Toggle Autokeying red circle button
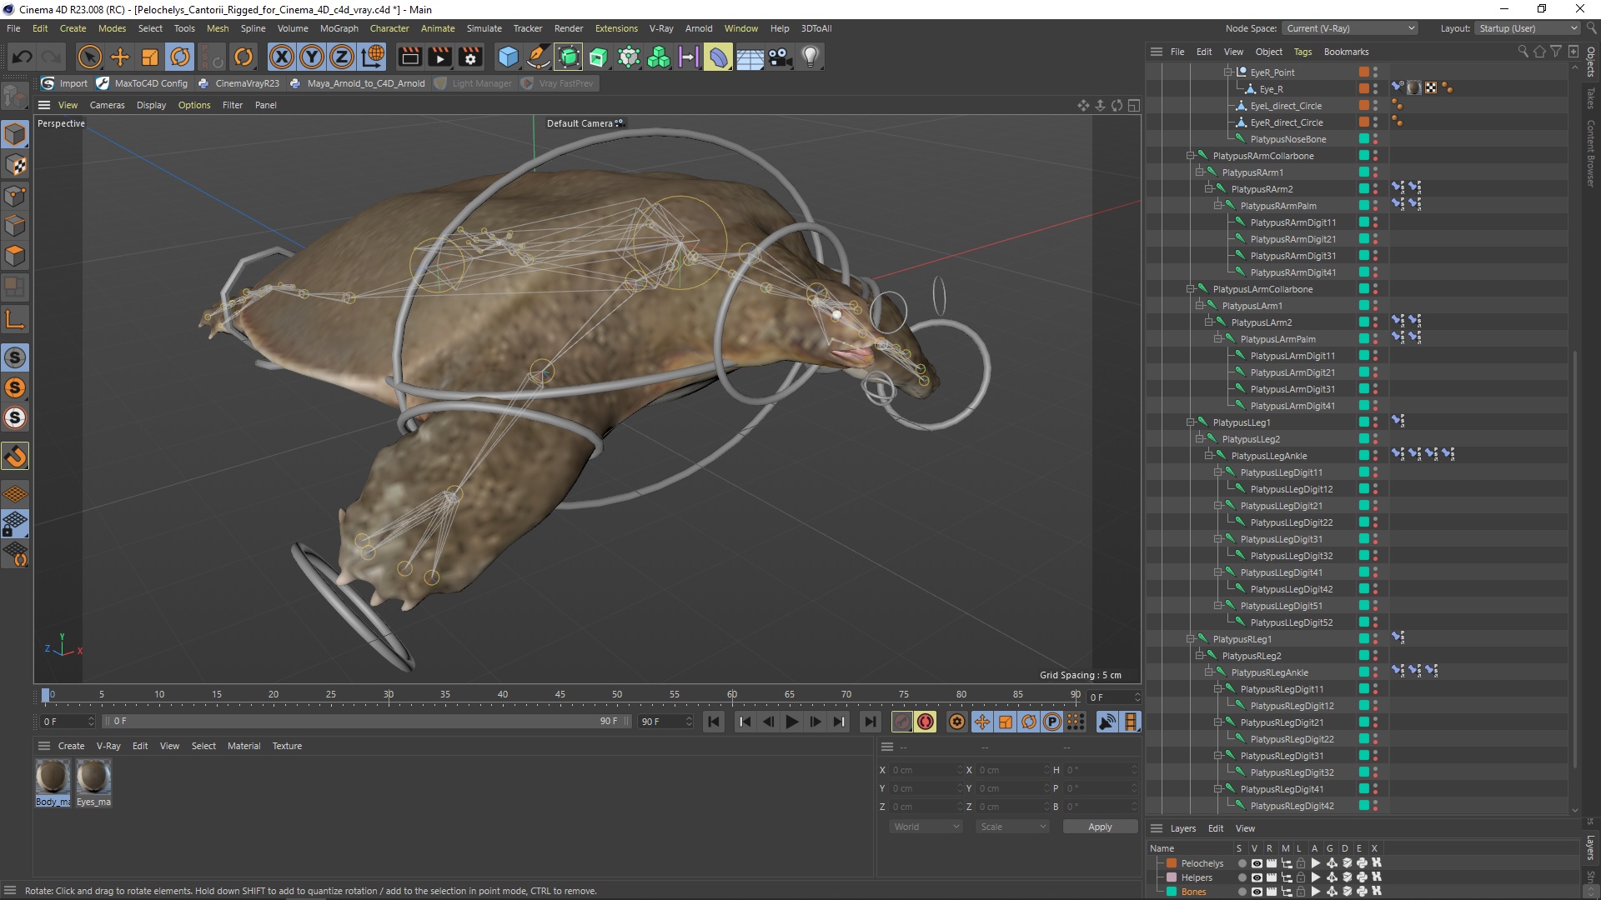The width and height of the screenshot is (1601, 900). (925, 722)
